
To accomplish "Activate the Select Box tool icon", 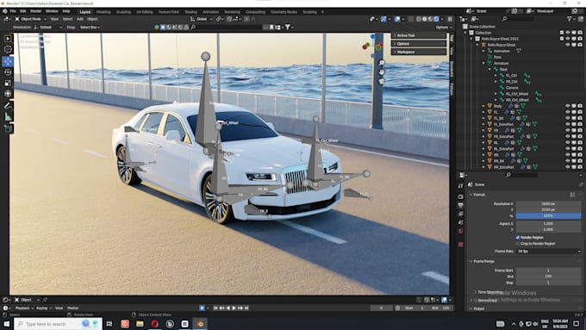I will (x=8, y=38).
